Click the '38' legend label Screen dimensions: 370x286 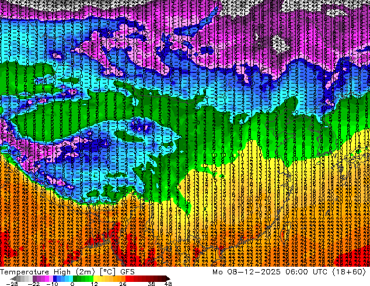(152, 284)
